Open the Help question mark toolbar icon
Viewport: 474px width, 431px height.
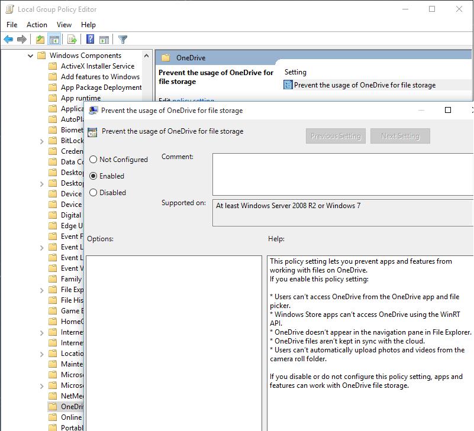coord(90,39)
